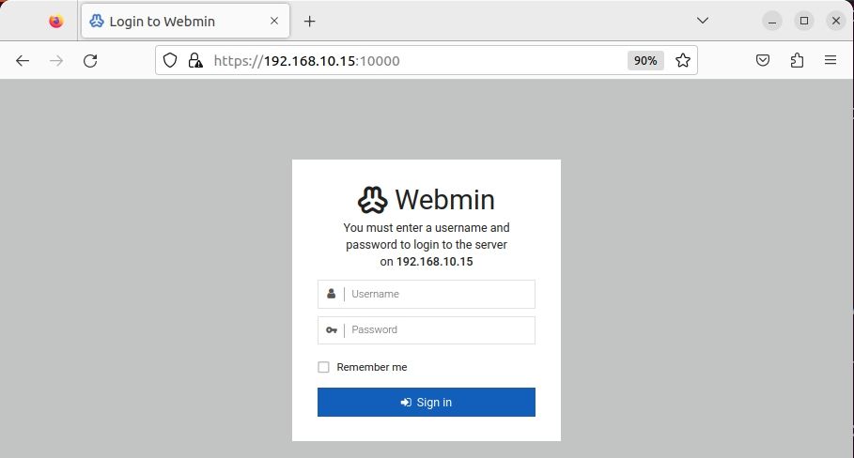The width and height of the screenshot is (854, 458).
Task: Save page to Pocket icon
Action: [763, 60]
